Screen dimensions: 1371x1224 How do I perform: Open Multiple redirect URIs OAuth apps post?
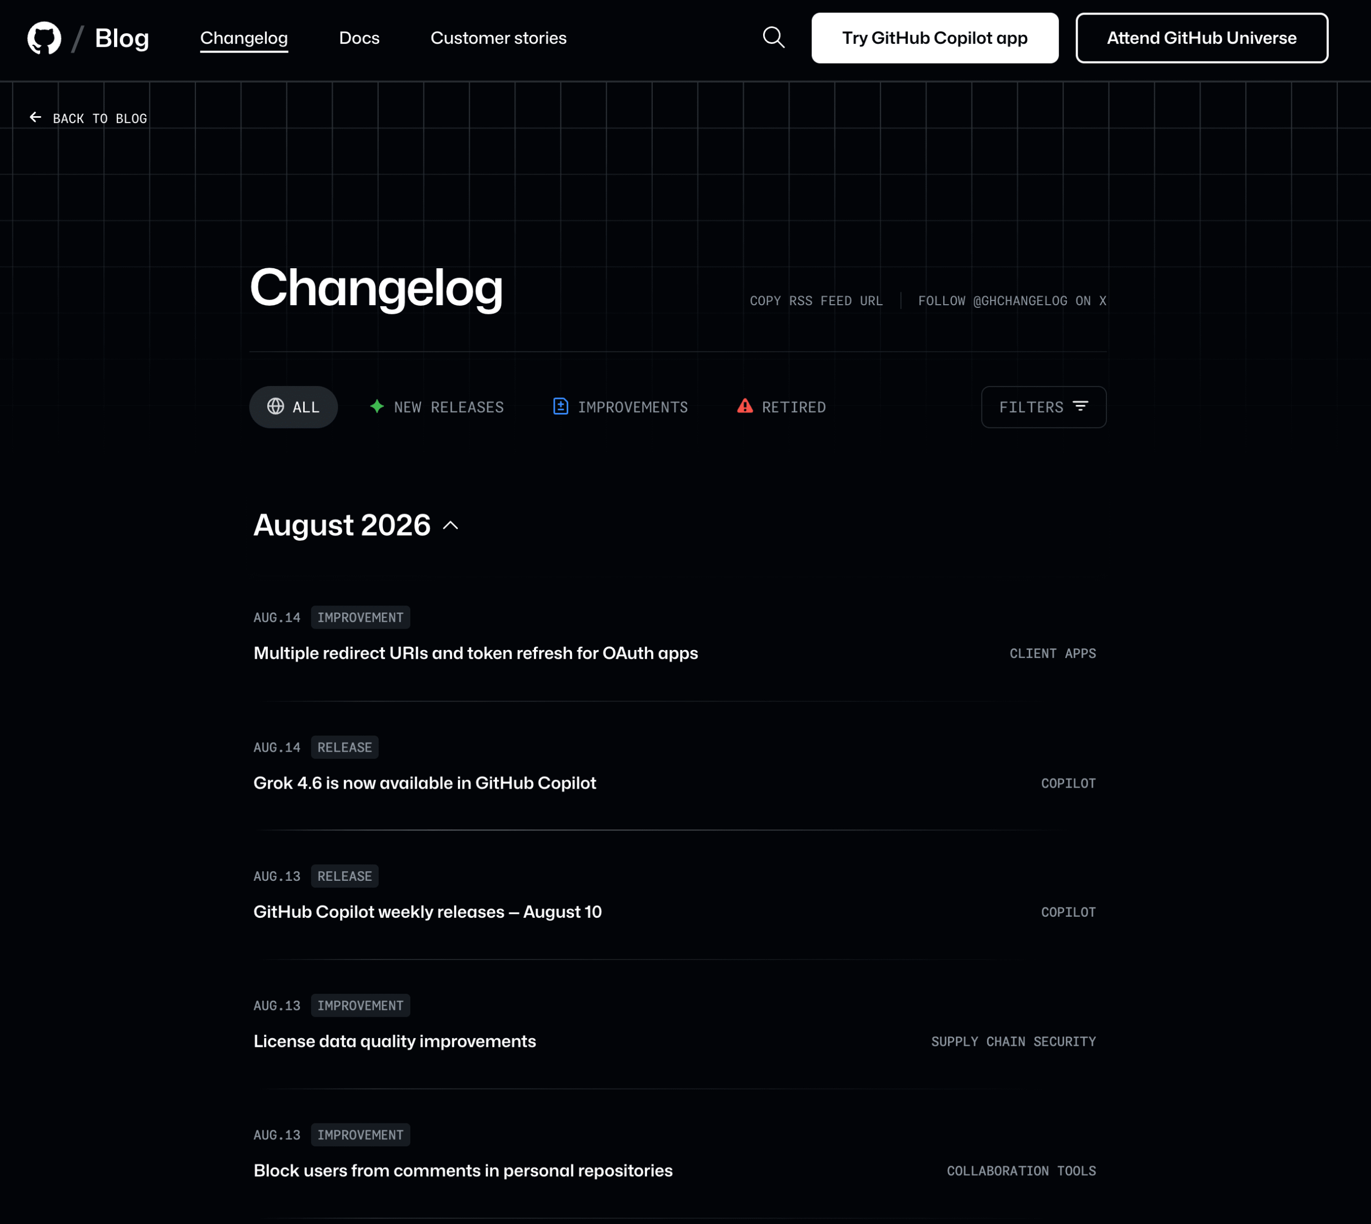(x=476, y=653)
